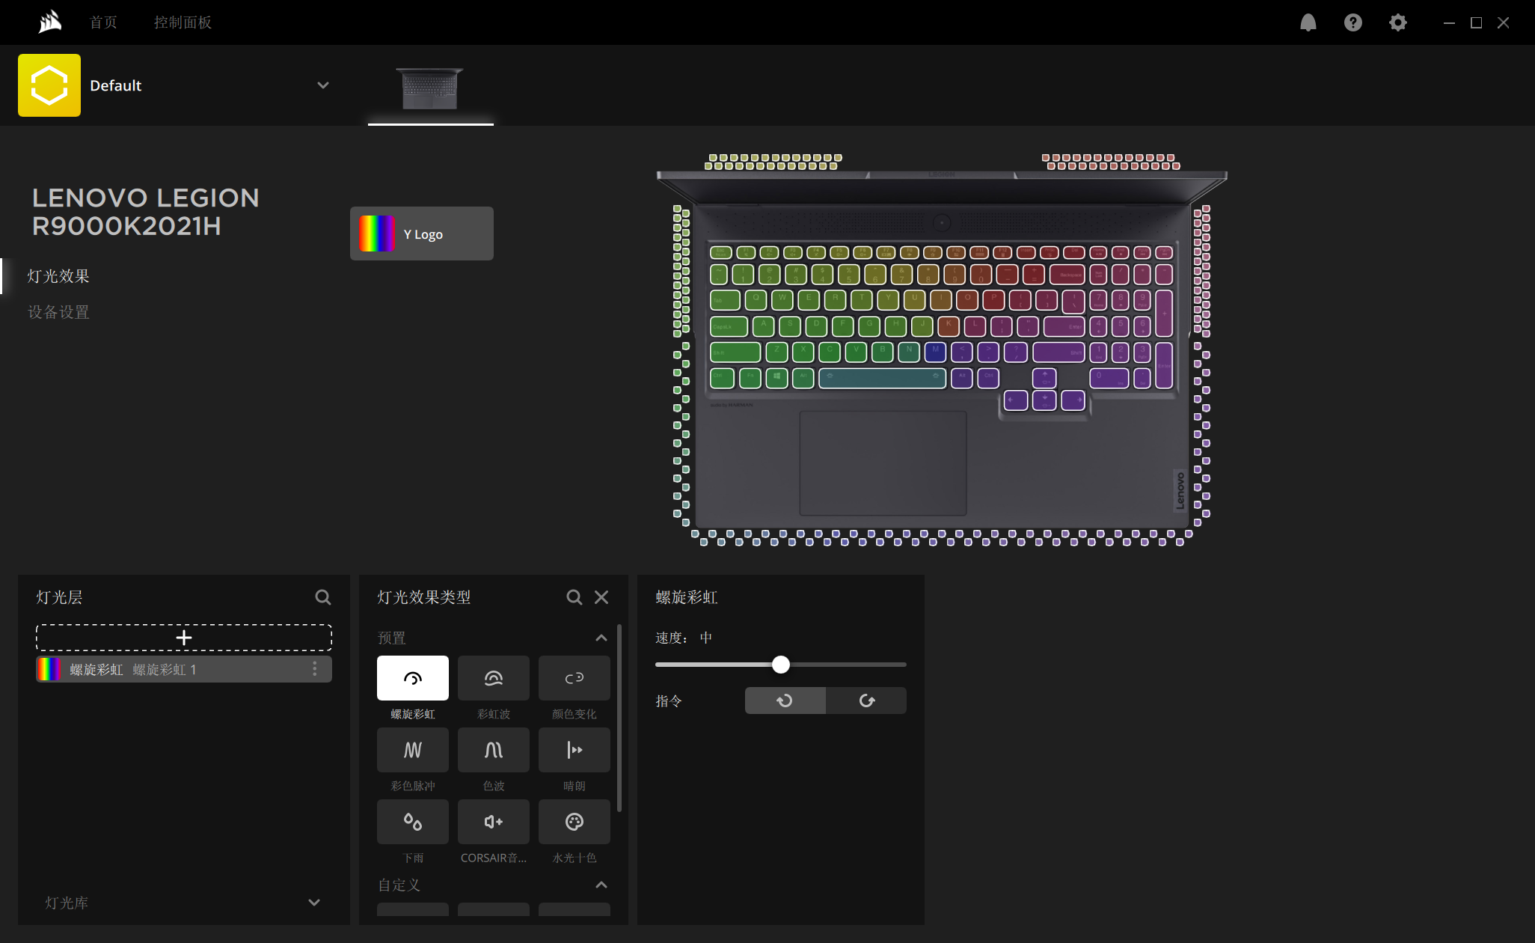
Task: Expand the 灯光库 lighting library section
Action: [x=314, y=903]
